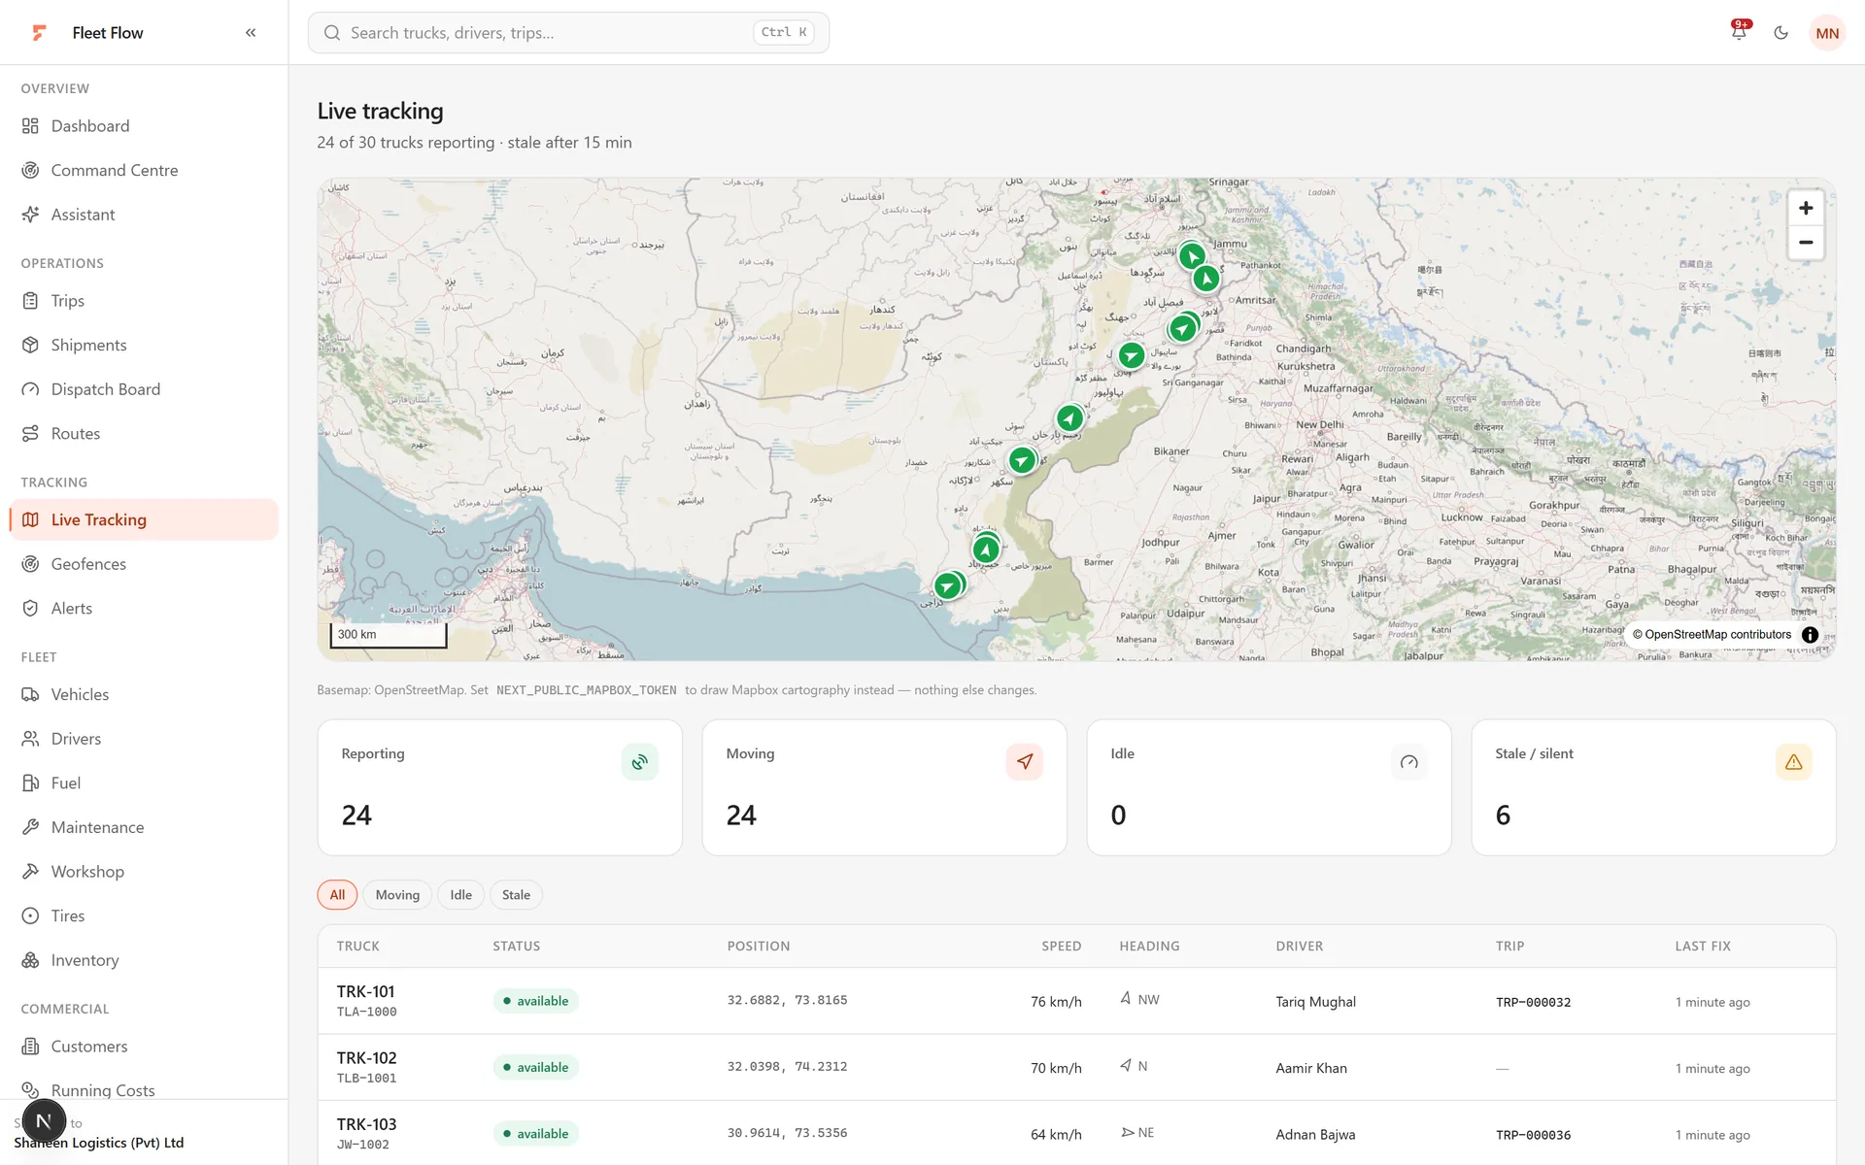Open notifications bell icon

pos(1739,32)
